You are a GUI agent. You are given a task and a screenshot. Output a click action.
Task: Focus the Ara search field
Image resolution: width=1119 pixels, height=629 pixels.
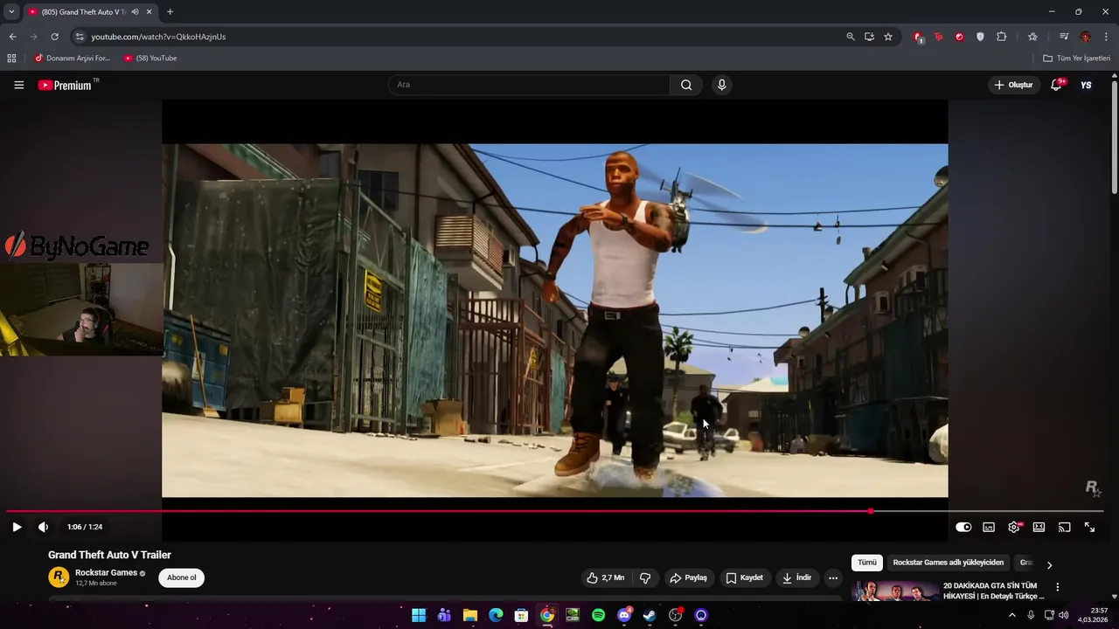pyautogui.click(x=529, y=85)
